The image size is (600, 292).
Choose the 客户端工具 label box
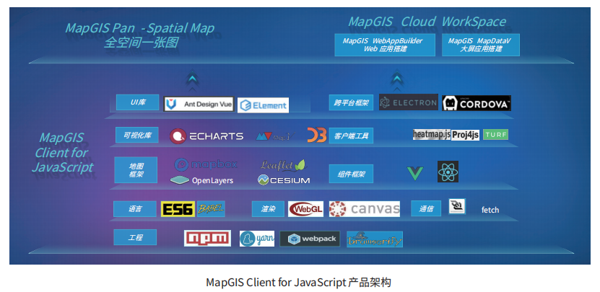[351, 136]
